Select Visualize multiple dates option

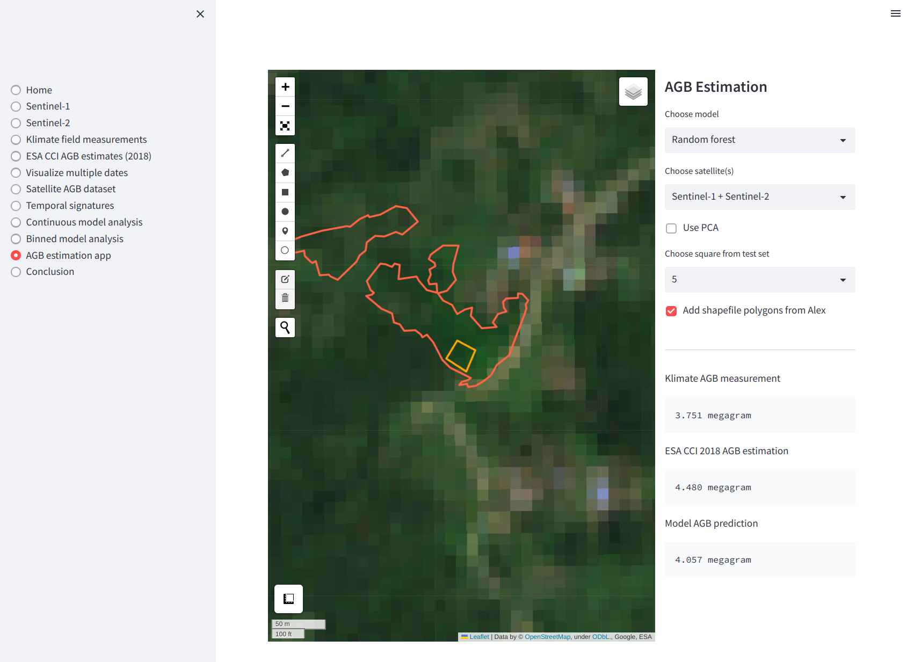pyautogui.click(x=69, y=173)
